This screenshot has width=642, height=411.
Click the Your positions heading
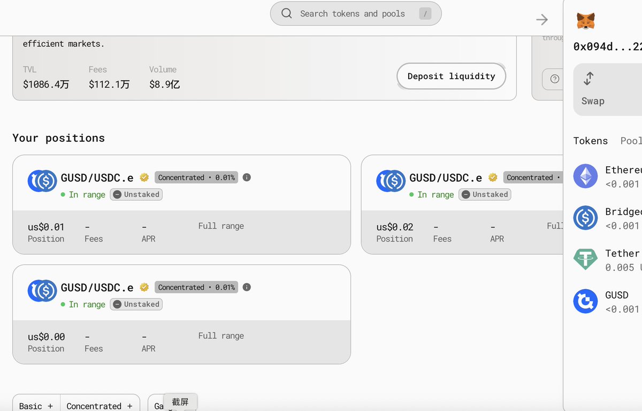click(59, 138)
